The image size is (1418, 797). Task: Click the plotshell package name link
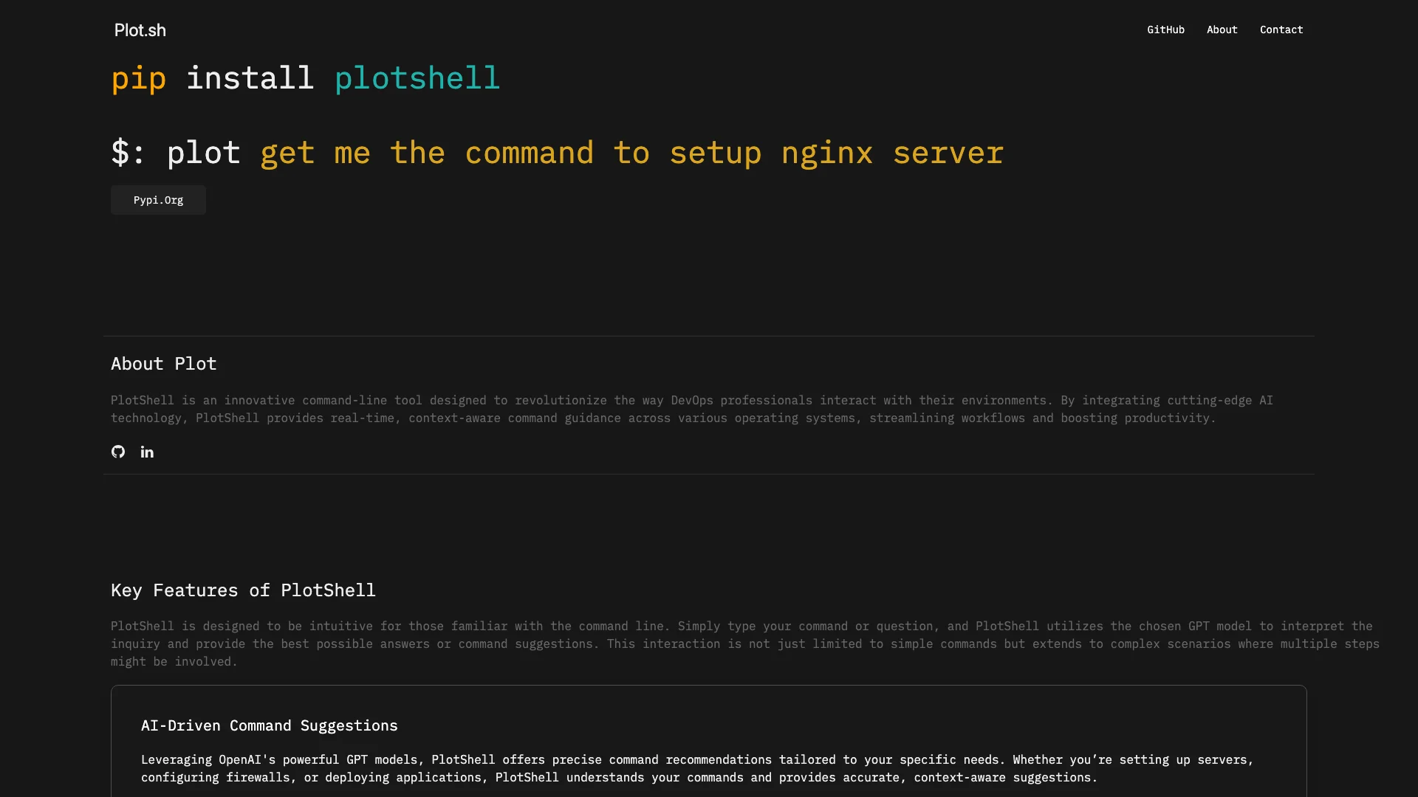point(417,76)
